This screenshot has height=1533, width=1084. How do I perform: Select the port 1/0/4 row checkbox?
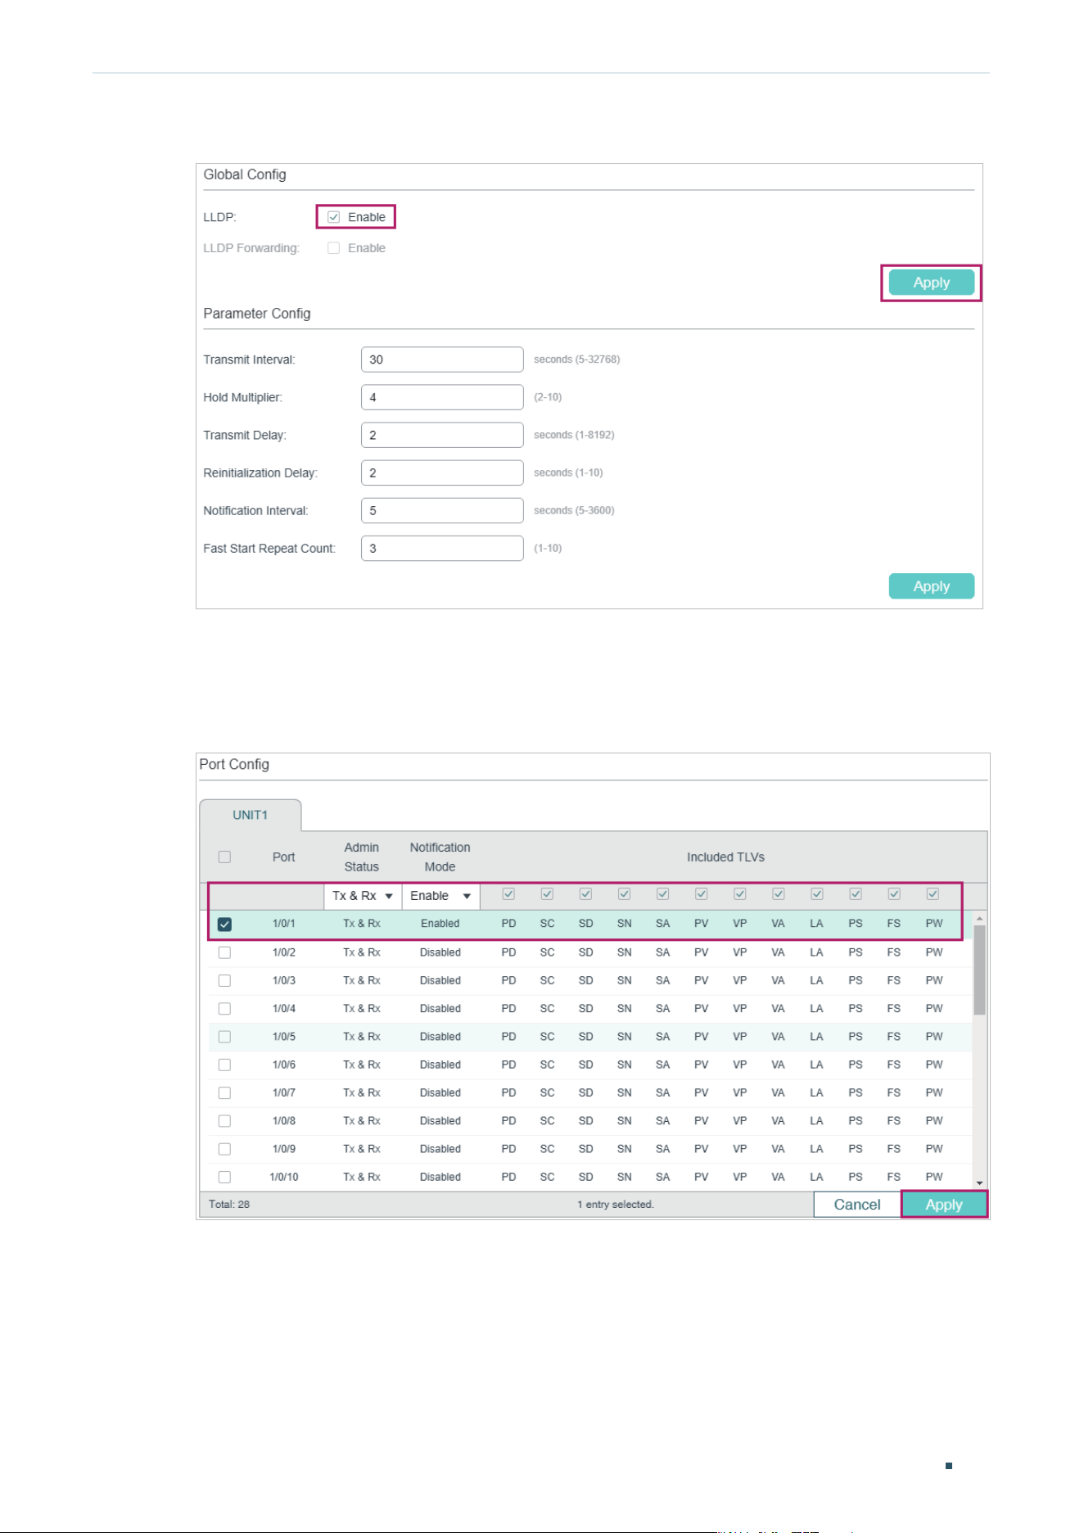click(x=224, y=1009)
